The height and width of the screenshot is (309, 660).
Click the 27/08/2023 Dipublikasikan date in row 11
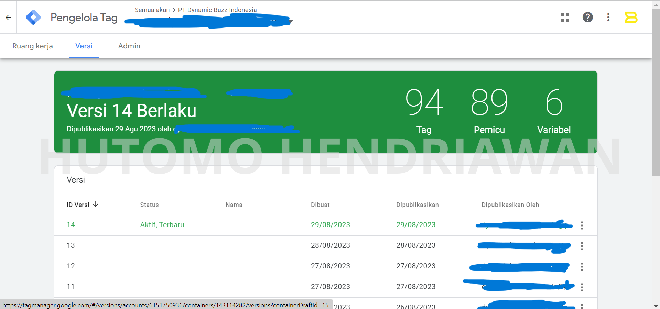point(416,287)
